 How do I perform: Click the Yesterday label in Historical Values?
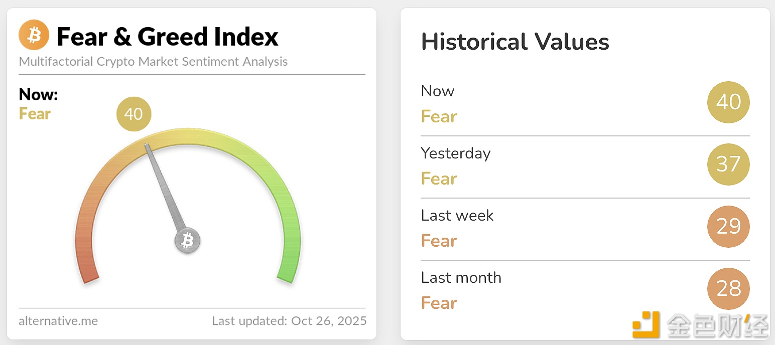456,153
